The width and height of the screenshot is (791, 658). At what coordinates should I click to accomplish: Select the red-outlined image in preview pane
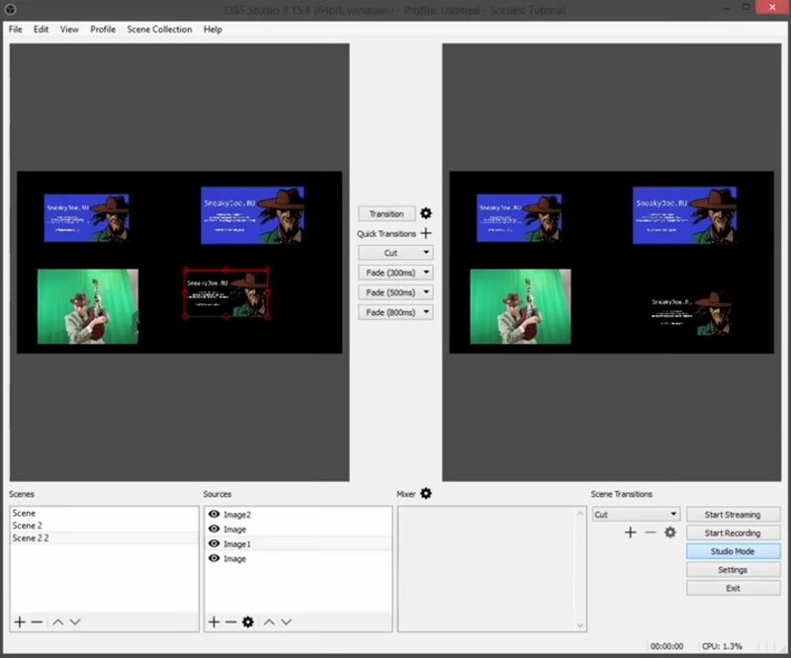[226, 293]
